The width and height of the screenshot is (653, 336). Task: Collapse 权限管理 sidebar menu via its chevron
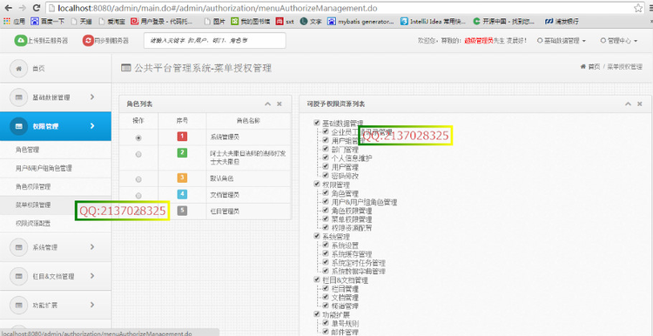(x=92, y=125)
